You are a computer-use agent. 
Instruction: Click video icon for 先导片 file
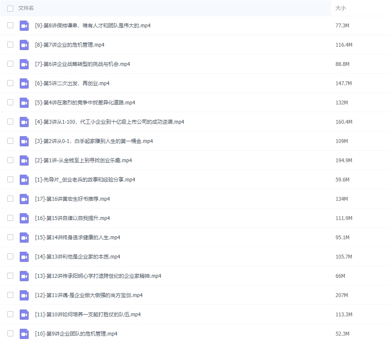[24, 179]
